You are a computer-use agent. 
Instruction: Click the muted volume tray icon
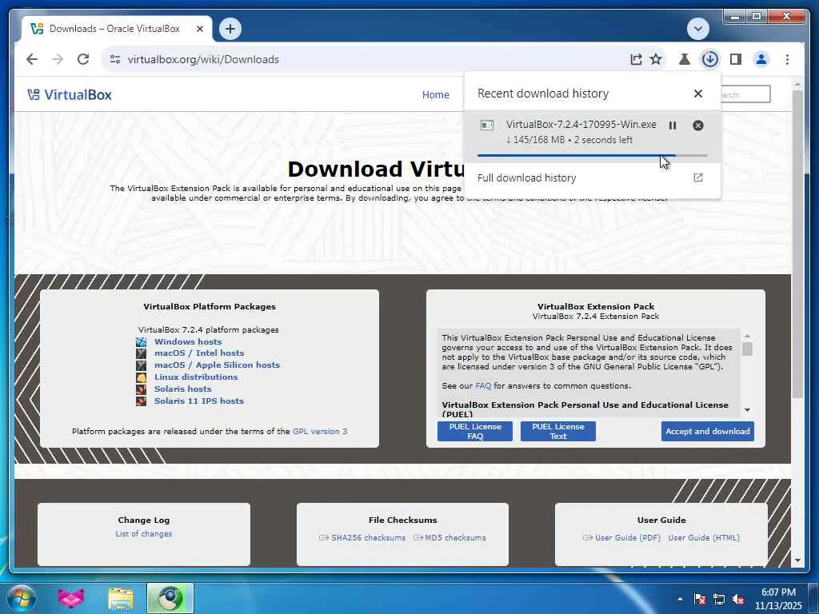click(738, 599)
